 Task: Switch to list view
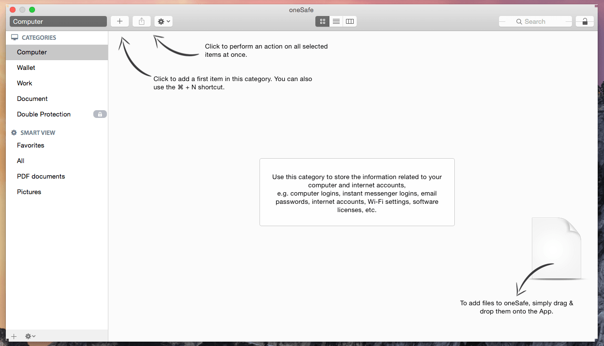coord(336,21)
